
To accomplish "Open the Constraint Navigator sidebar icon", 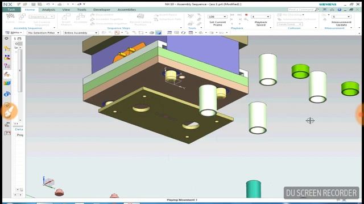I will [x=7, y=57].
